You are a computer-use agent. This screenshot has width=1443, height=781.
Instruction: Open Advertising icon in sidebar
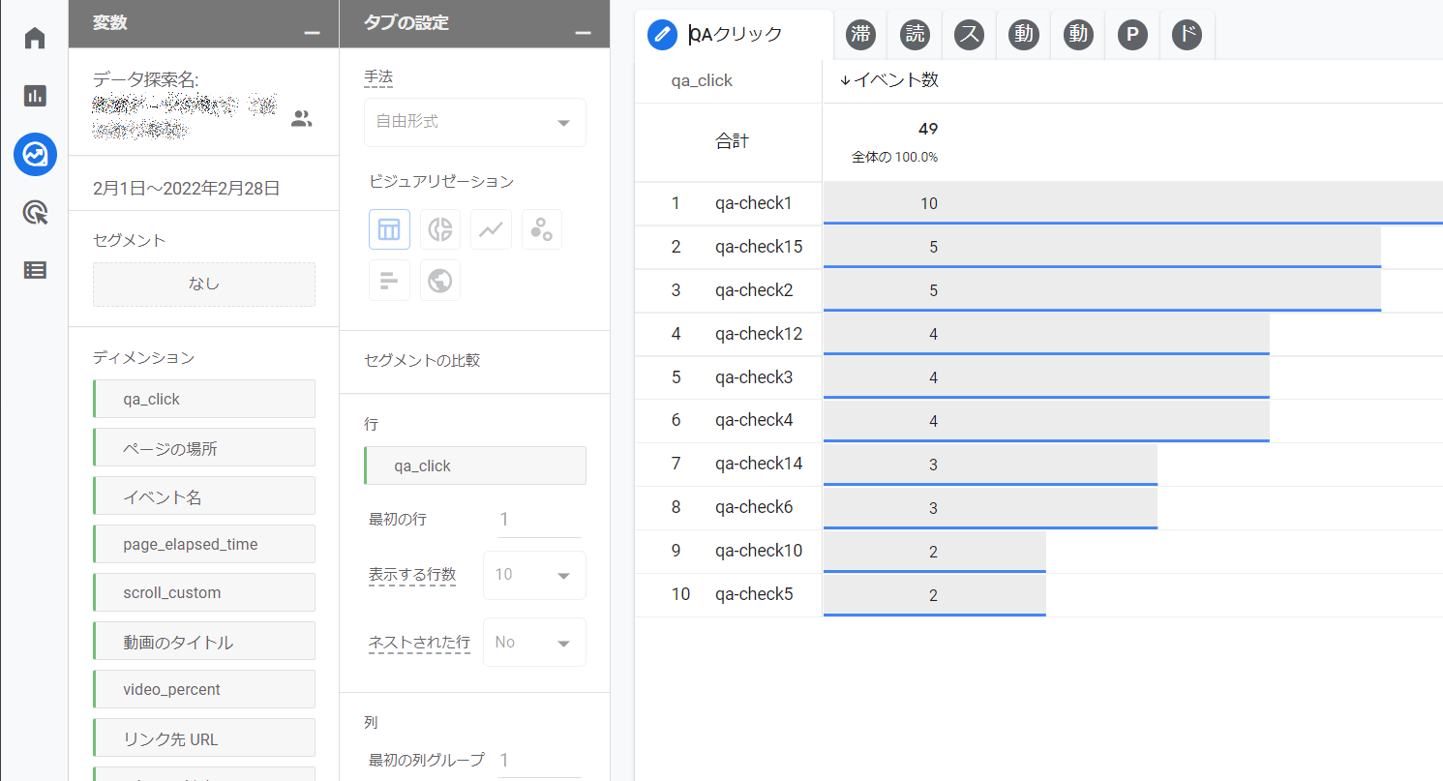click(x=35, y=213)
